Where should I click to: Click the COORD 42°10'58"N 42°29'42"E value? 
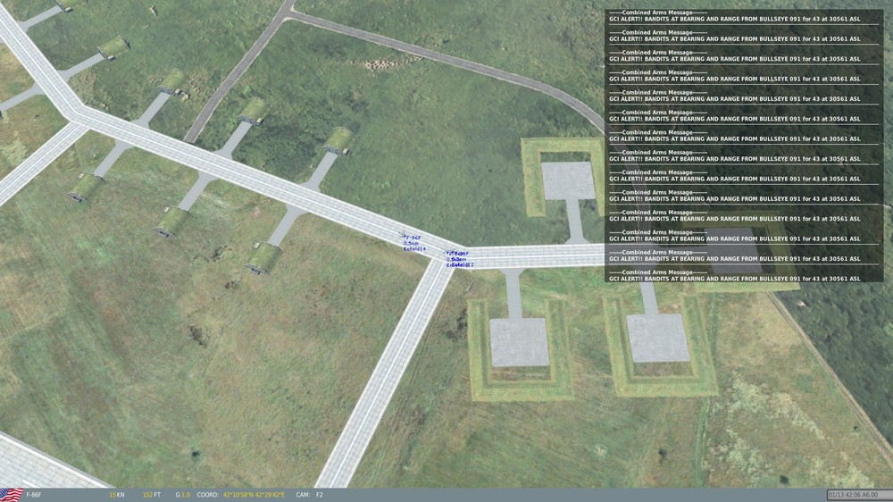(x=254, y=495)
